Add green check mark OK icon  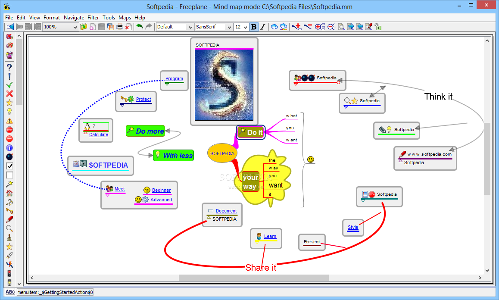pos(9,85)
